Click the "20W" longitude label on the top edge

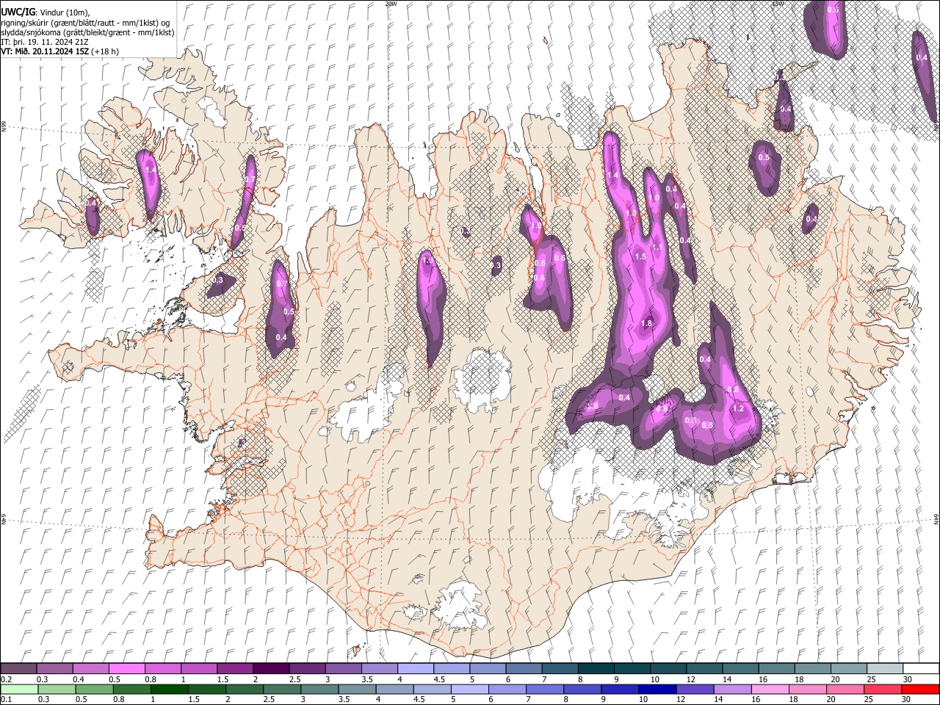point(391,4)
